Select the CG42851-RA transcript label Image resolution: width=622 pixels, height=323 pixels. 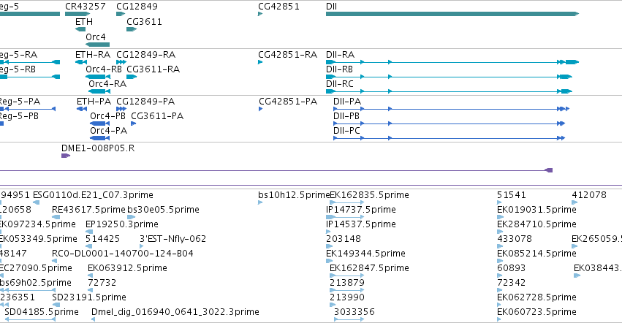click(287, 54)
